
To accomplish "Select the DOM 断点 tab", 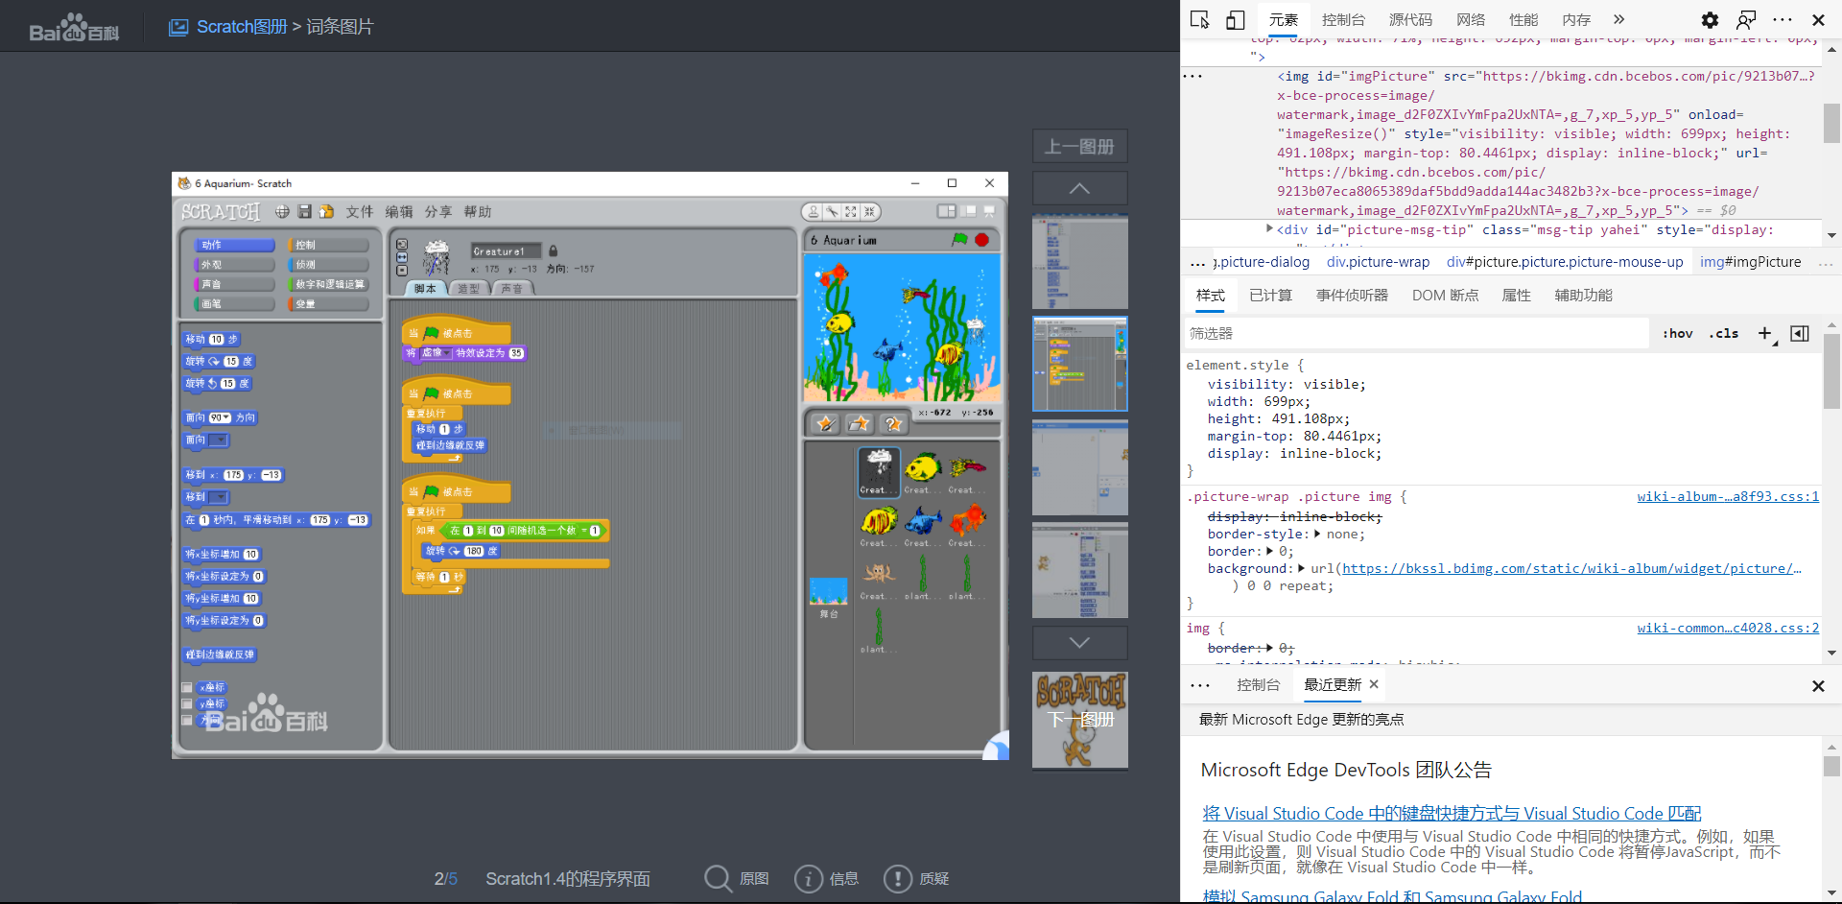I will pyautogui.click(x=1445, y=296).
